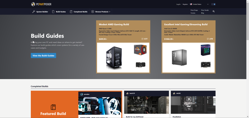
Task: Click the Browse Products chip icon
Action: point(92,12)
